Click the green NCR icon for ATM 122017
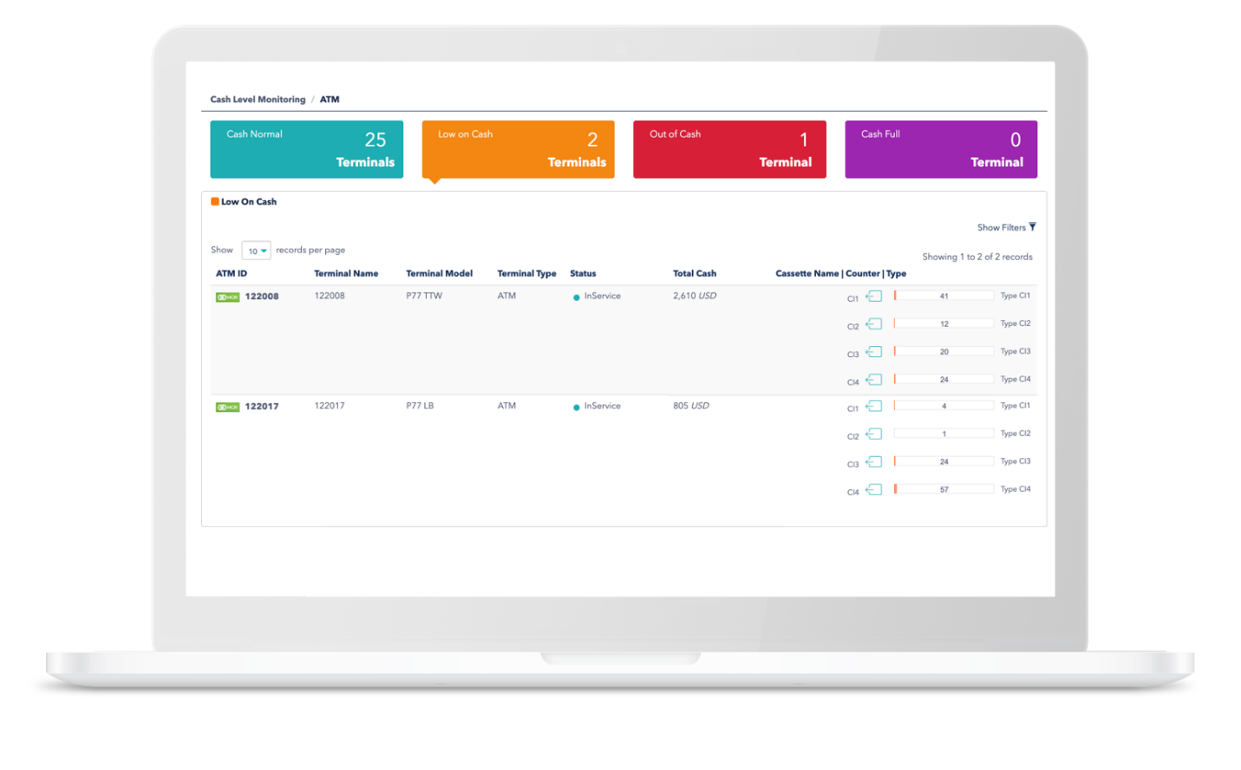The height and width of the screenshot is (770, 1241). click(228, 408)
